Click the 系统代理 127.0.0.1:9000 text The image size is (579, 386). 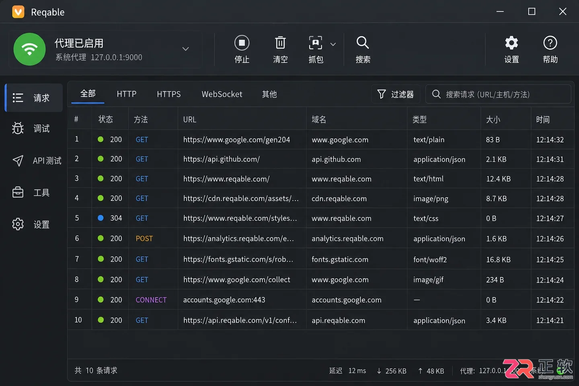[x=99, y=57]
